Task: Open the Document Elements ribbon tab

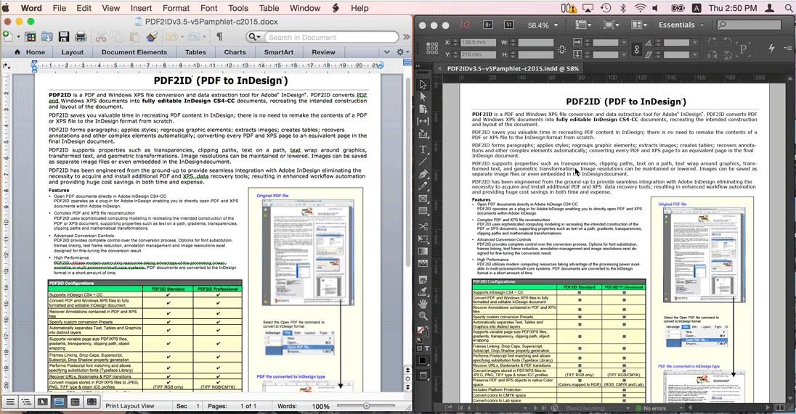Action: [134, 52]
